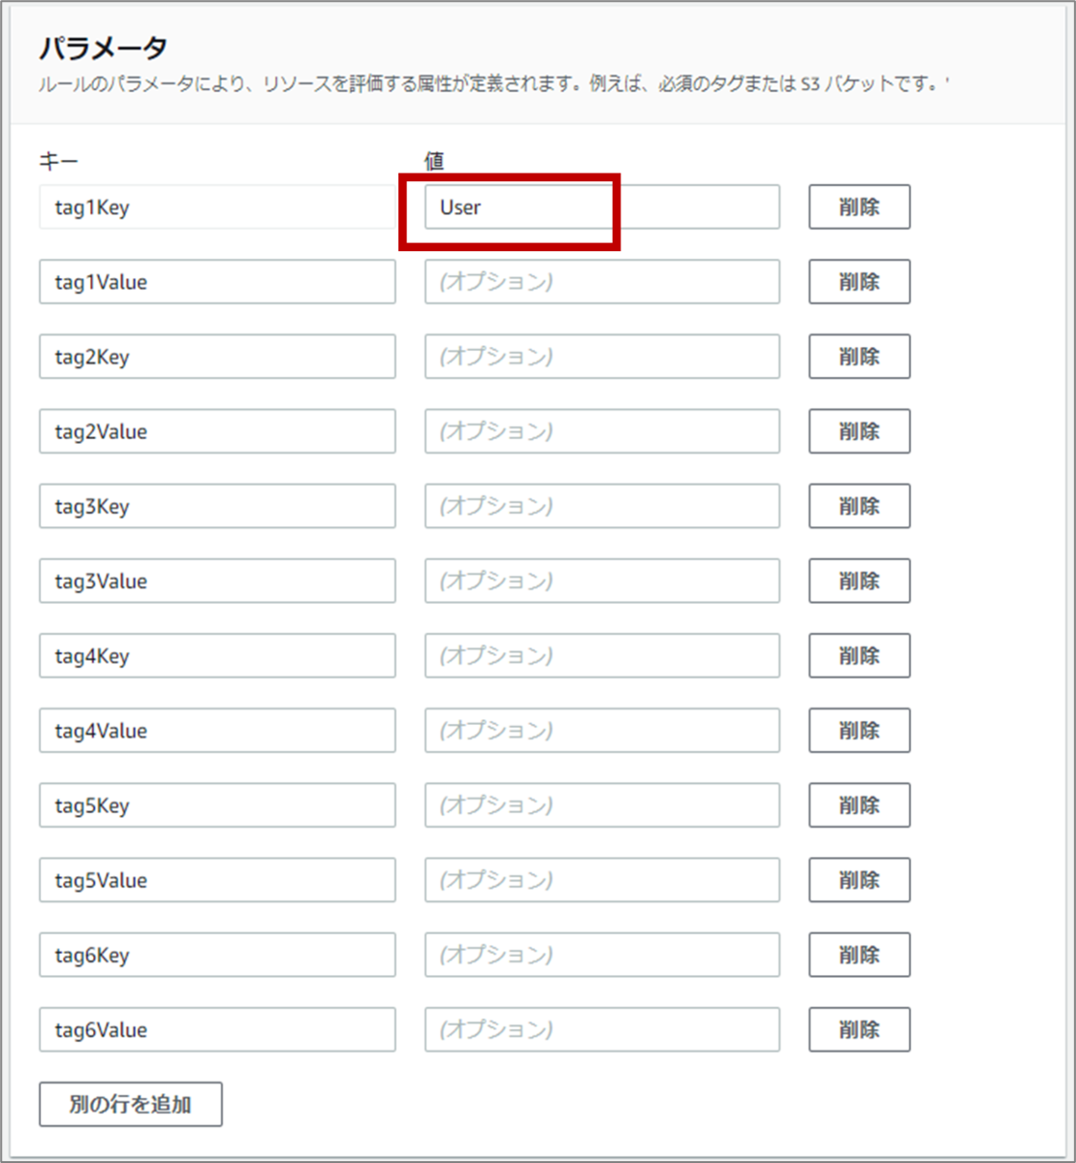Edit the tag2Value key name field
1076x1163 pixels.
click(218, 431)
